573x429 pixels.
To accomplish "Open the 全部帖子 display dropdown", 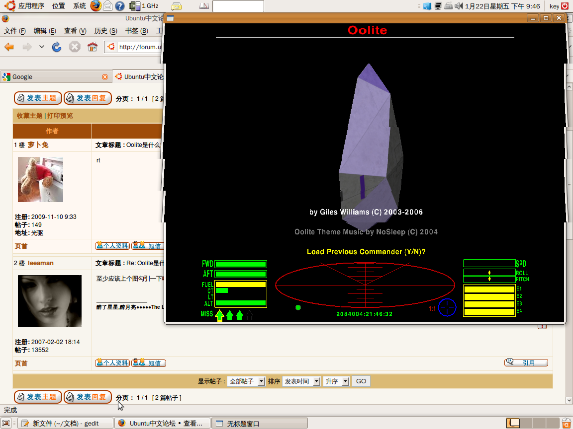I will pos(246,381).
